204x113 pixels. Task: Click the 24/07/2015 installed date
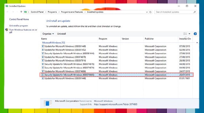pyautogui.click(x=185, y=71)
